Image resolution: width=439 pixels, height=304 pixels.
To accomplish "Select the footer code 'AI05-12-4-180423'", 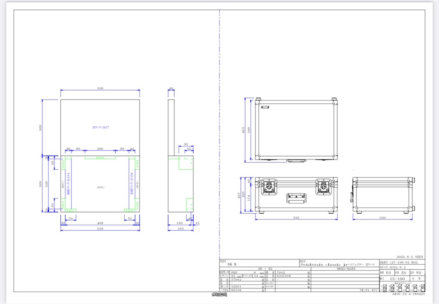I will [408, 294].
